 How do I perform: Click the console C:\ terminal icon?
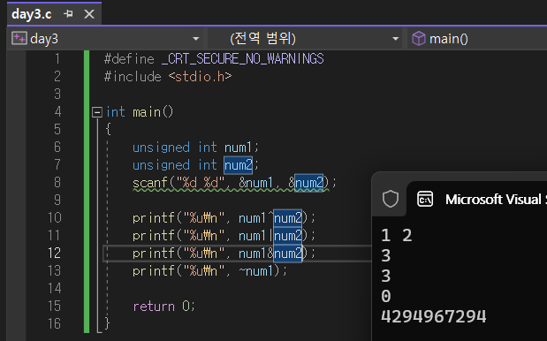(425, 199)
